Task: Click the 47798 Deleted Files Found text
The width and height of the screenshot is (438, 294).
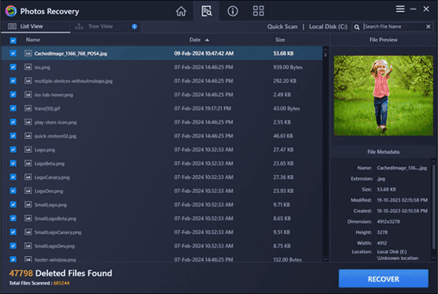Action: 61,273
